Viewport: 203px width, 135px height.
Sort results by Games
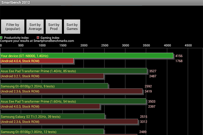coord(72,27)
